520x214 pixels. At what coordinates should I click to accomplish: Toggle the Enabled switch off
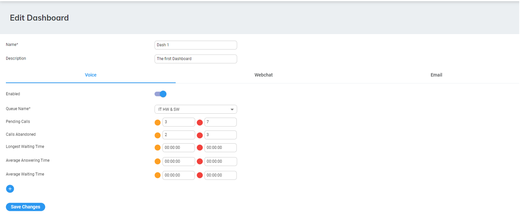(160, 94)
